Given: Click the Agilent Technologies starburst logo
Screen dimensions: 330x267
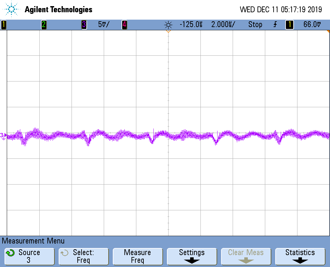Looking at the screenshot, I should click(12, 9).
